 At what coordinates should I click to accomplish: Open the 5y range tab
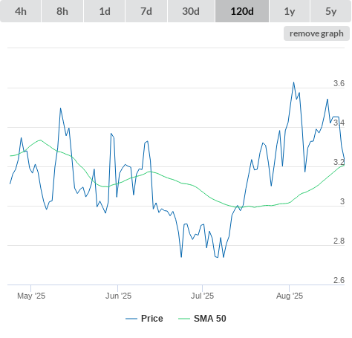coord(330,11)
